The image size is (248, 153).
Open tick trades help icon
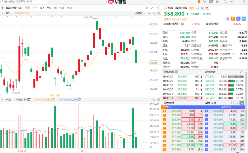[x=176, y=72]
